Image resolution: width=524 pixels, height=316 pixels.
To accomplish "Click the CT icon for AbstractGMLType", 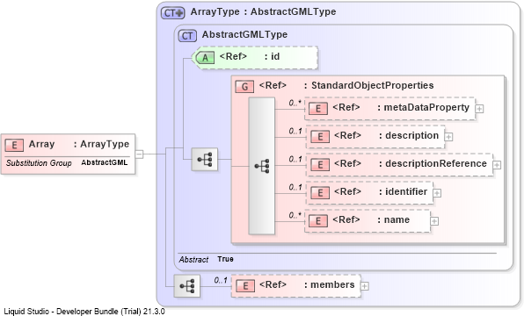I will pos(187,36).
